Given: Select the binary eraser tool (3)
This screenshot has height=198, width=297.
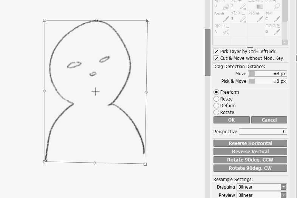Looking at the screenshot, I should click(x=238, y=17).
